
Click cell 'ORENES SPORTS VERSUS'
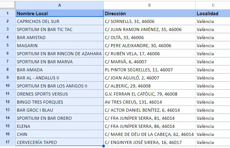point(59,94)
